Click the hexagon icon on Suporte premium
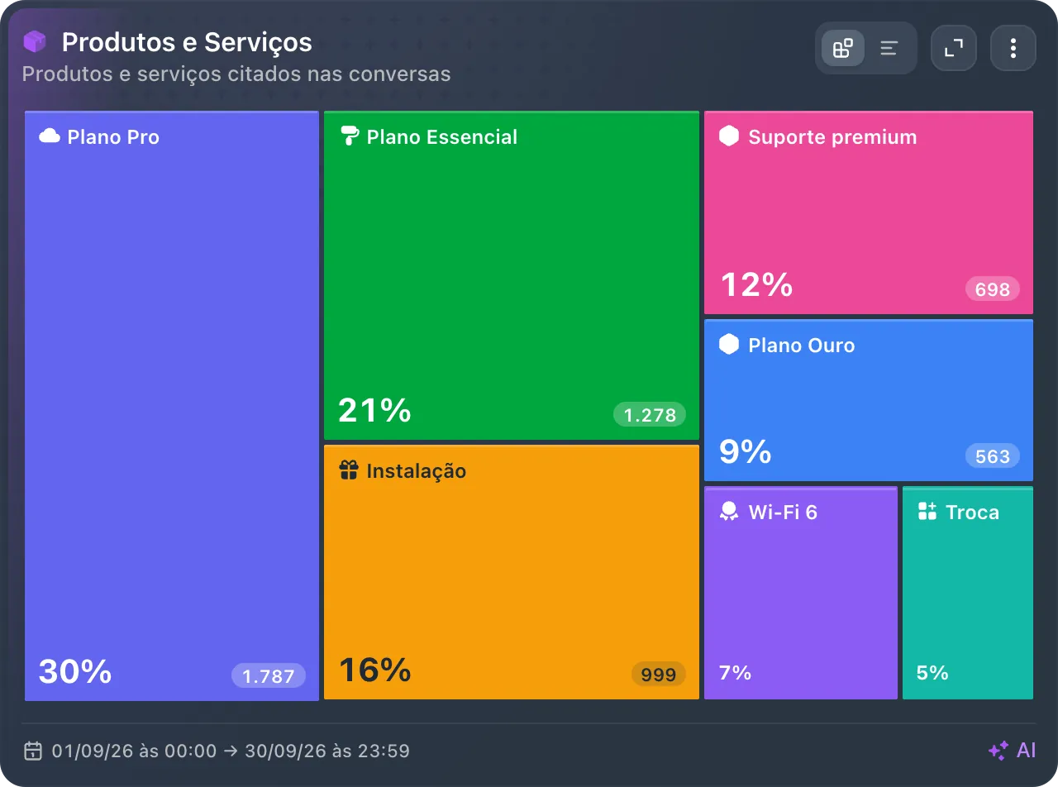The width and height of the screenshot is (1058, 787). (729, 136)
